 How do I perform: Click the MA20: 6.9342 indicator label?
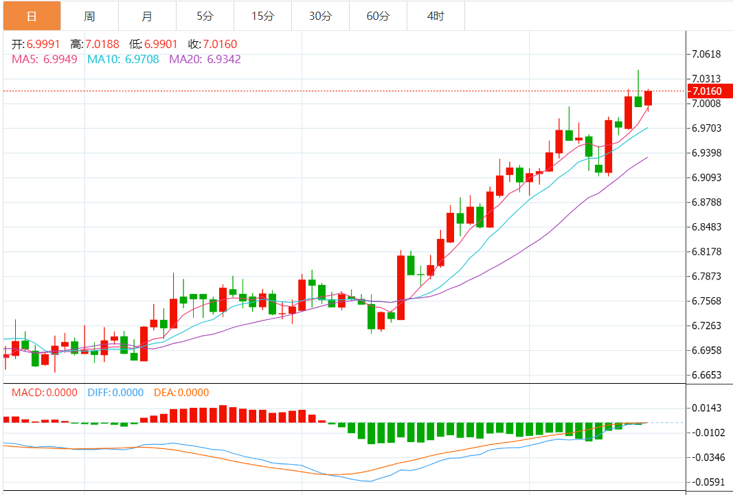click(205, 59)
